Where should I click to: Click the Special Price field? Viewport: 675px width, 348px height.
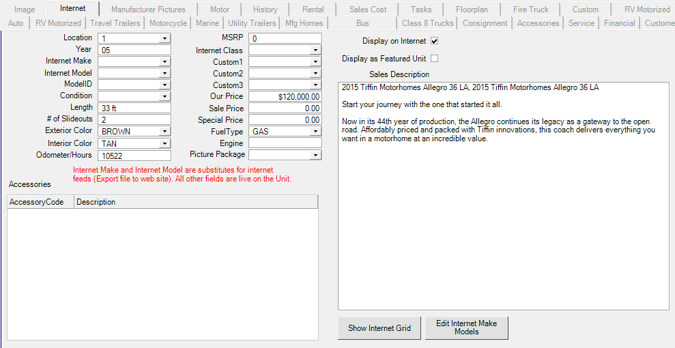285,120
